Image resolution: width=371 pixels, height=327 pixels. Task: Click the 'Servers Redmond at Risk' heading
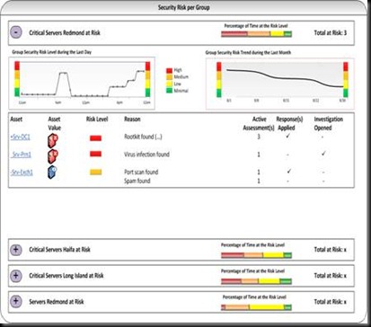57,302
